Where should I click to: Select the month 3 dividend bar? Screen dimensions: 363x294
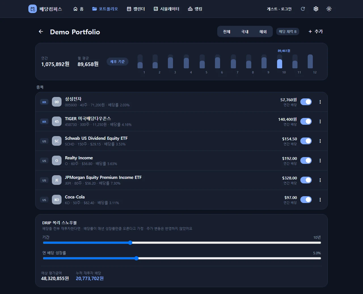coord(170,61)
